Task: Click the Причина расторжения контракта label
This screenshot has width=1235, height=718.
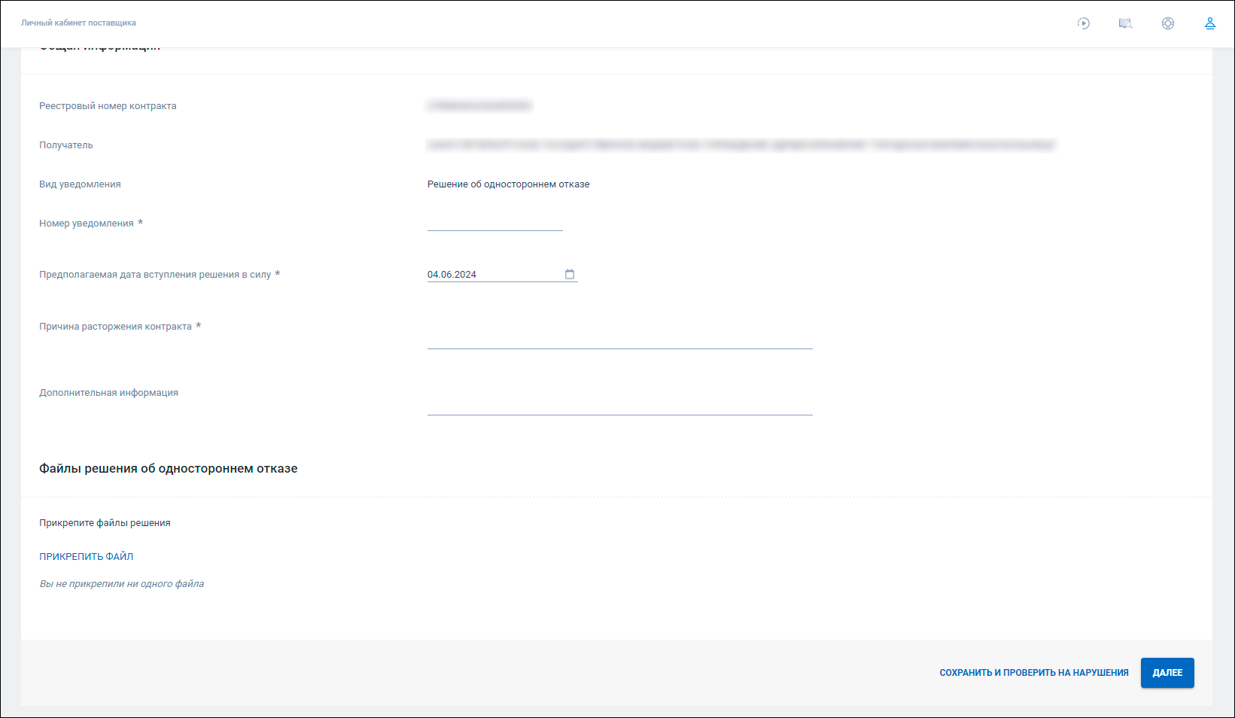Action: pos(116,327)
